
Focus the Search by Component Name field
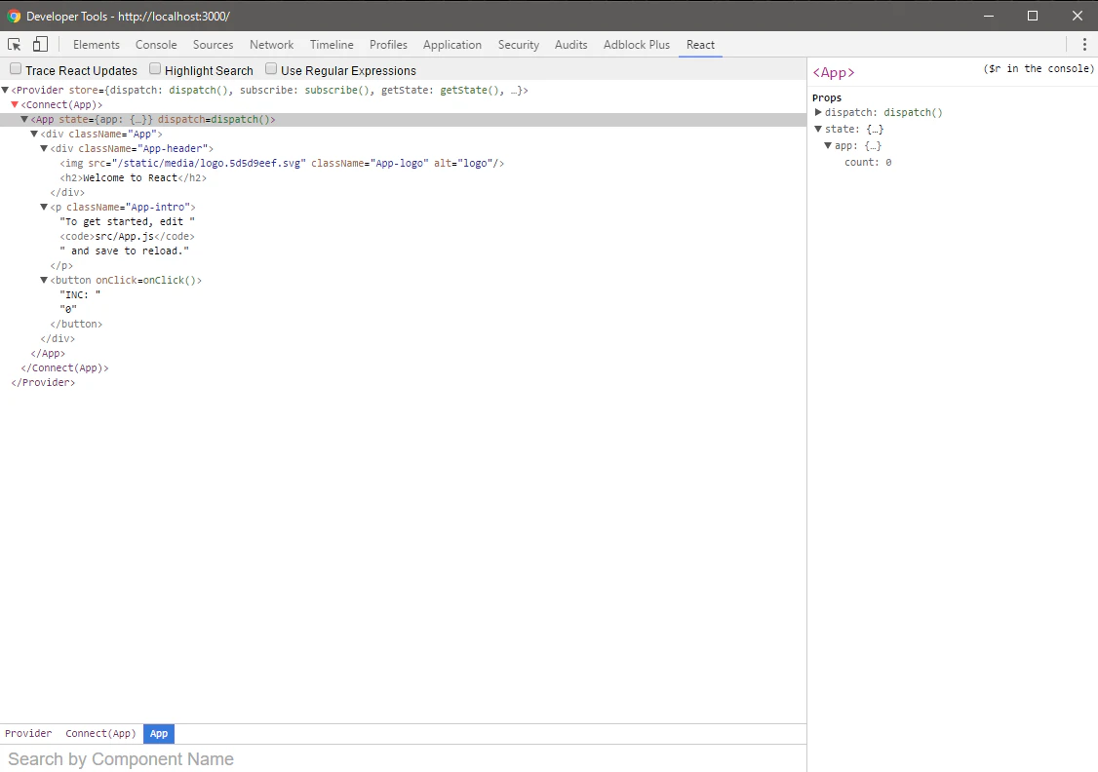[x=404, y=759]
